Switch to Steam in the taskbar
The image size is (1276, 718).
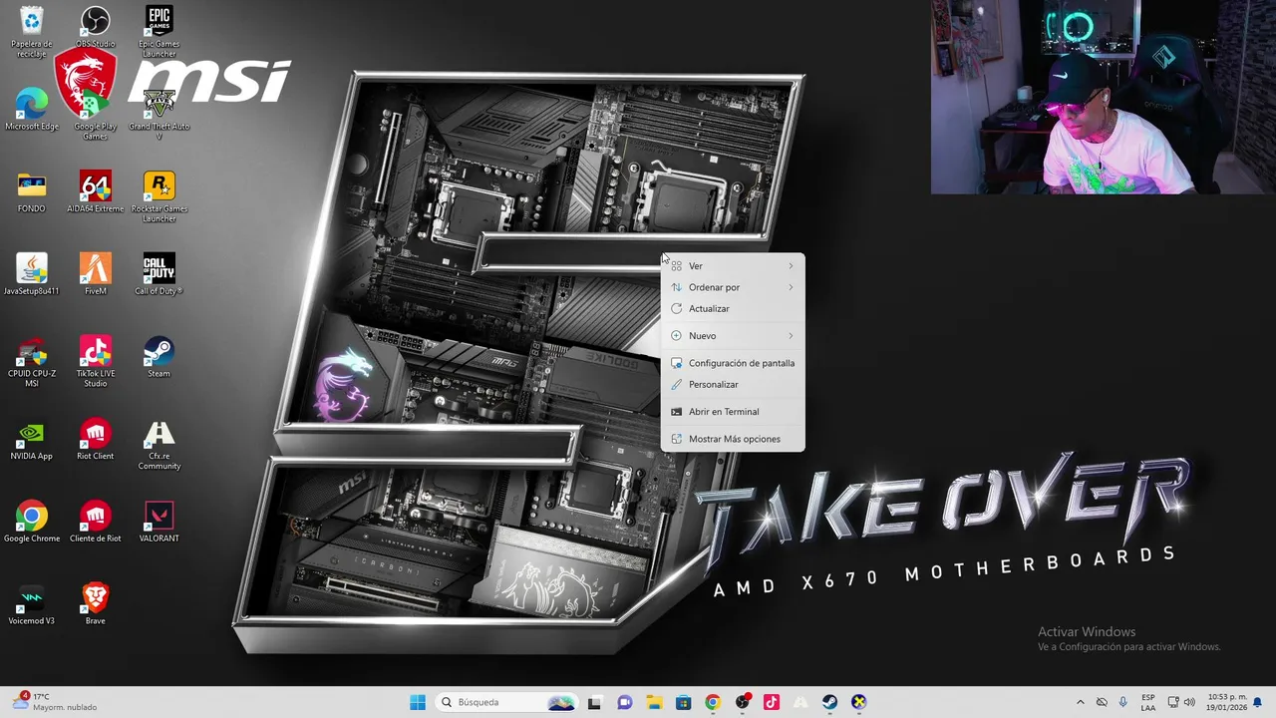829,702
